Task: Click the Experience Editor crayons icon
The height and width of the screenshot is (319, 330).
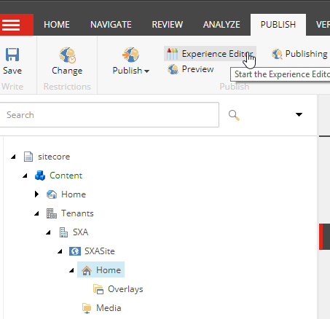Action: pyautogui.click(x=173, y=54)
